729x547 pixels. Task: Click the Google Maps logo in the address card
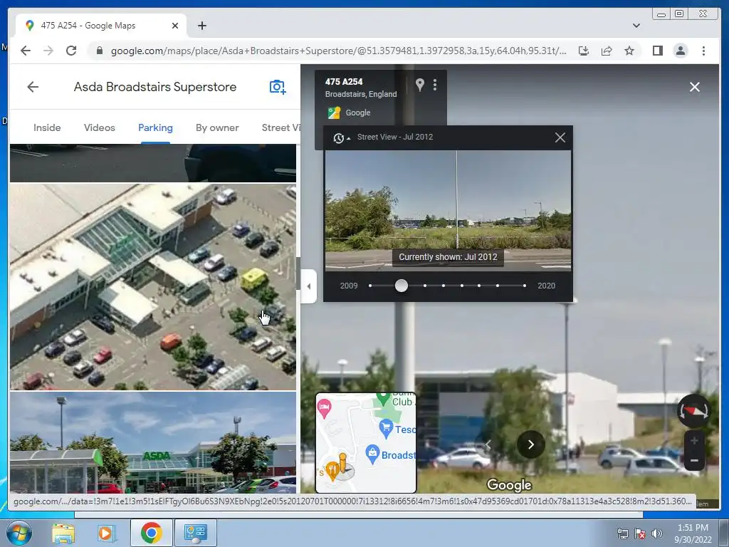(x=334, y=113)
